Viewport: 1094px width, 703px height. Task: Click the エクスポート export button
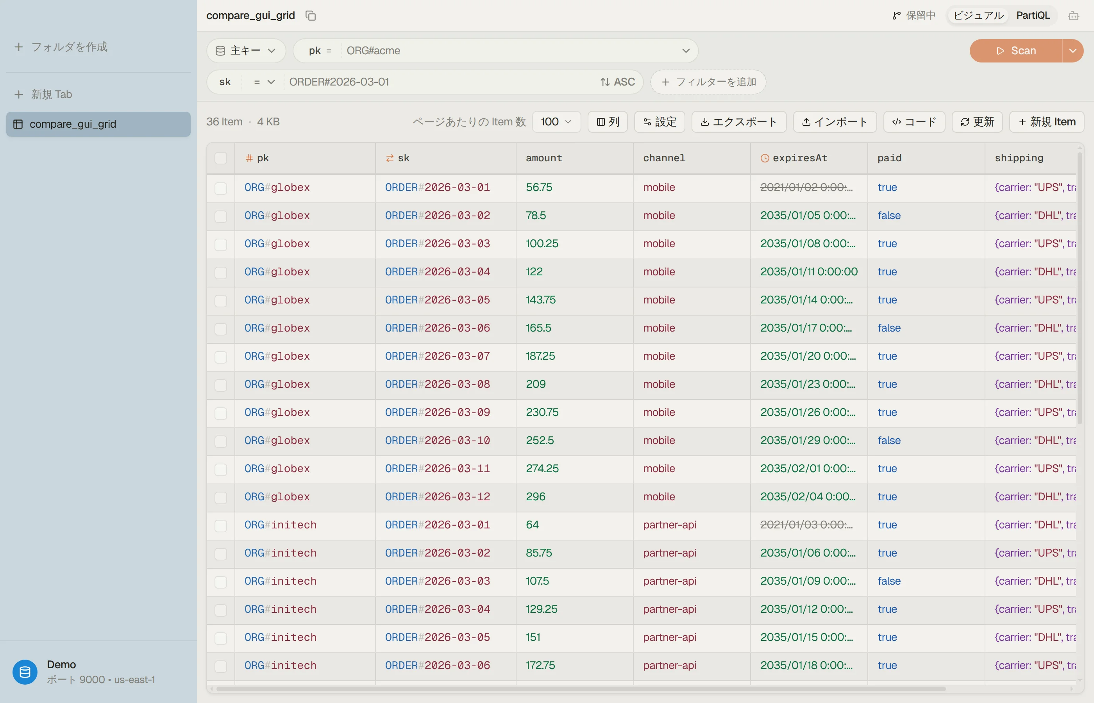(738, 122)
